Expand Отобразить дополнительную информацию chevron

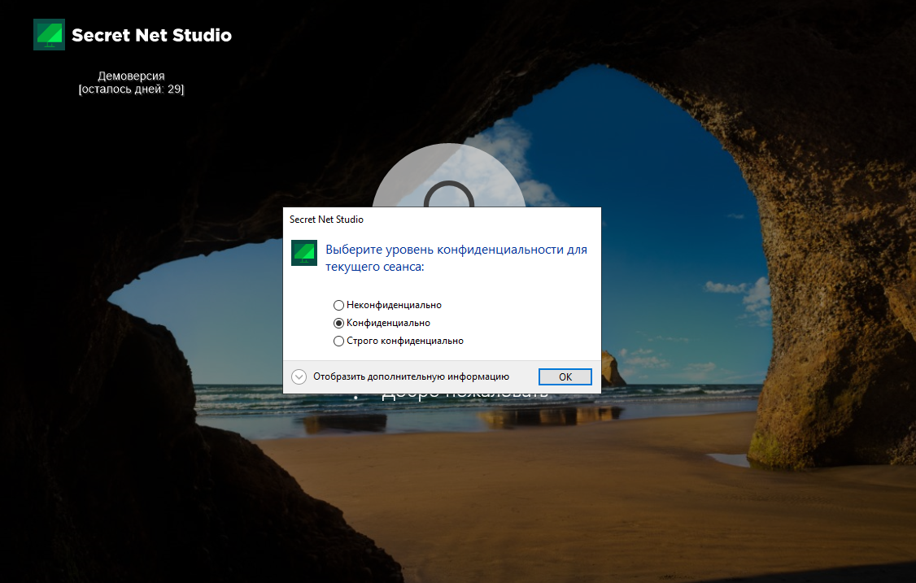point(299,376)
